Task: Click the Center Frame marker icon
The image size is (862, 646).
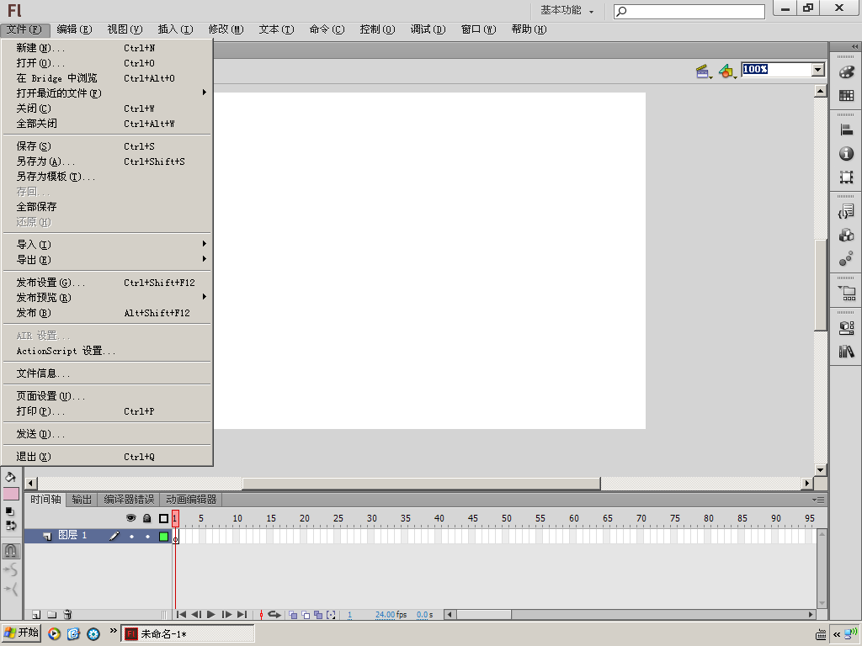Action: [261, 615]
